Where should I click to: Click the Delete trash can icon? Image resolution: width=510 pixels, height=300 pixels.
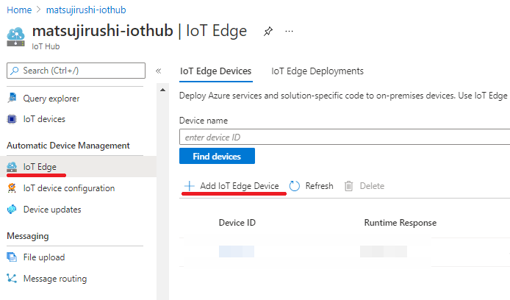[x=348, y=186]
